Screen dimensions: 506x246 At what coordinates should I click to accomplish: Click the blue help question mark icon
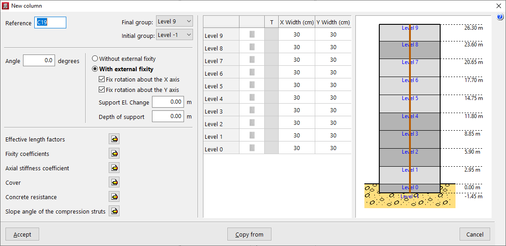coord(500,17)
